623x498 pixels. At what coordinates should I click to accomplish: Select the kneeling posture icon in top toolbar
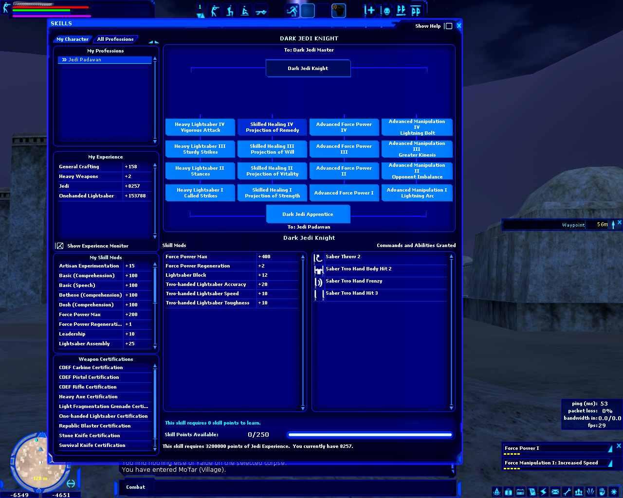(x=230, y=11)
